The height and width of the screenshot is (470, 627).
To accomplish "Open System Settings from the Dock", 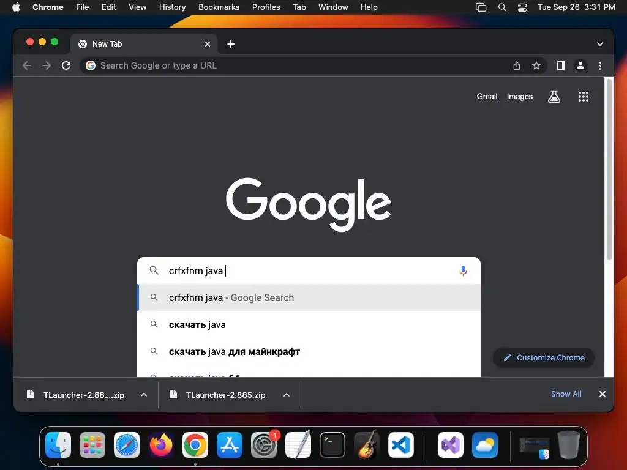I will tap(264, 445).
